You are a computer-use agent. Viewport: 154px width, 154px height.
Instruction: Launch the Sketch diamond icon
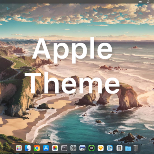click(100, 148)
